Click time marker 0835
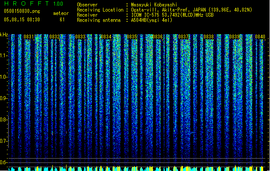 132,37
